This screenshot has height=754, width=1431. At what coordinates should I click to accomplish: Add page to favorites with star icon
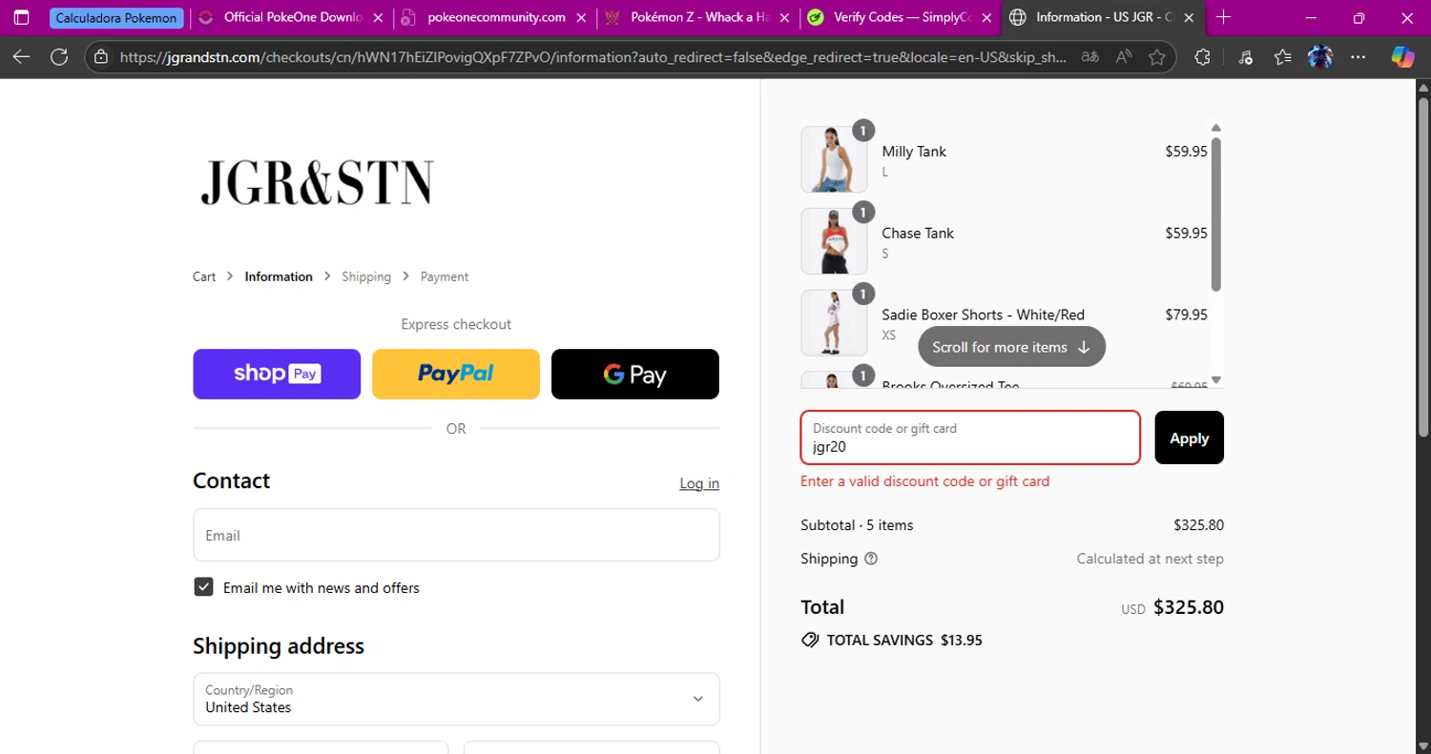(x=1157, y=57)
